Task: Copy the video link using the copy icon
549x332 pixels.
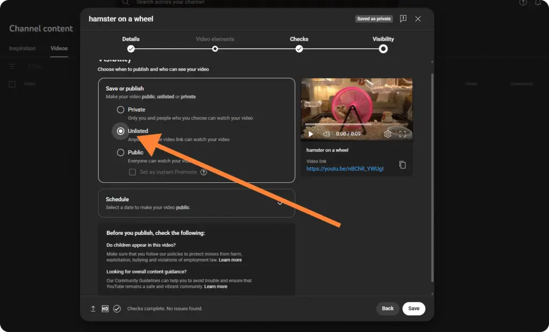Action: pyautogui.click(x=403, y=165)
